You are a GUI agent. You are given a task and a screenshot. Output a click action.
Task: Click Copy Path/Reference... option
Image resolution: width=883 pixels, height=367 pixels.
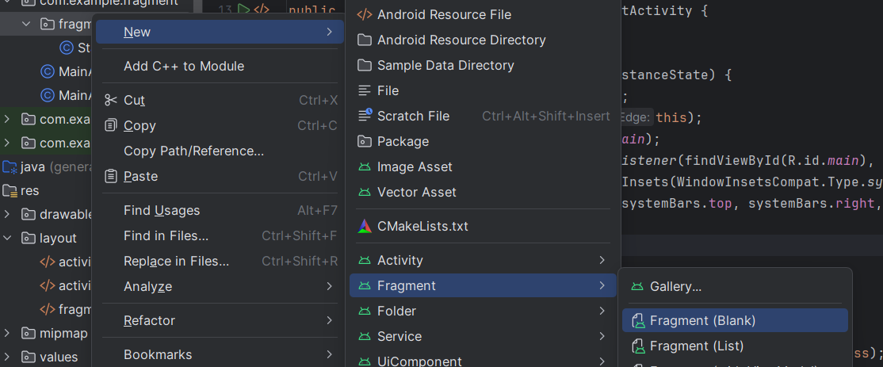click(x=193, y=151)
